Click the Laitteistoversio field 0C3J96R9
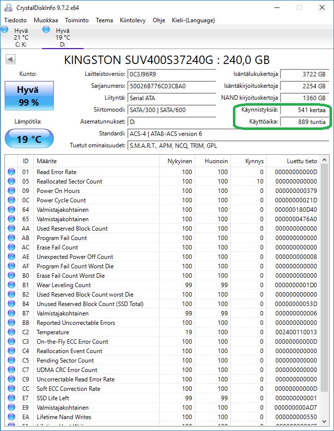 coord(171,74)
